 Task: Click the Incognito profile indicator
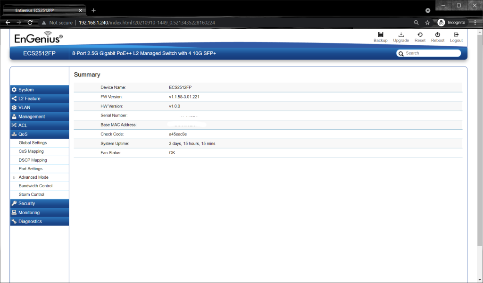pyautogui.click(x=451, y=23)
